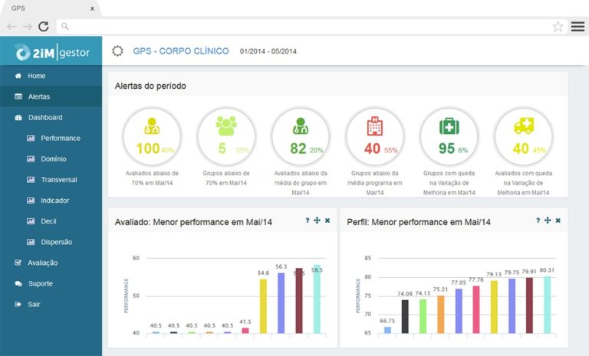This screenshot has height=356, width=589.
Task: Click the yellow doctor icon showing 100
Action: [x=152, y=126]
